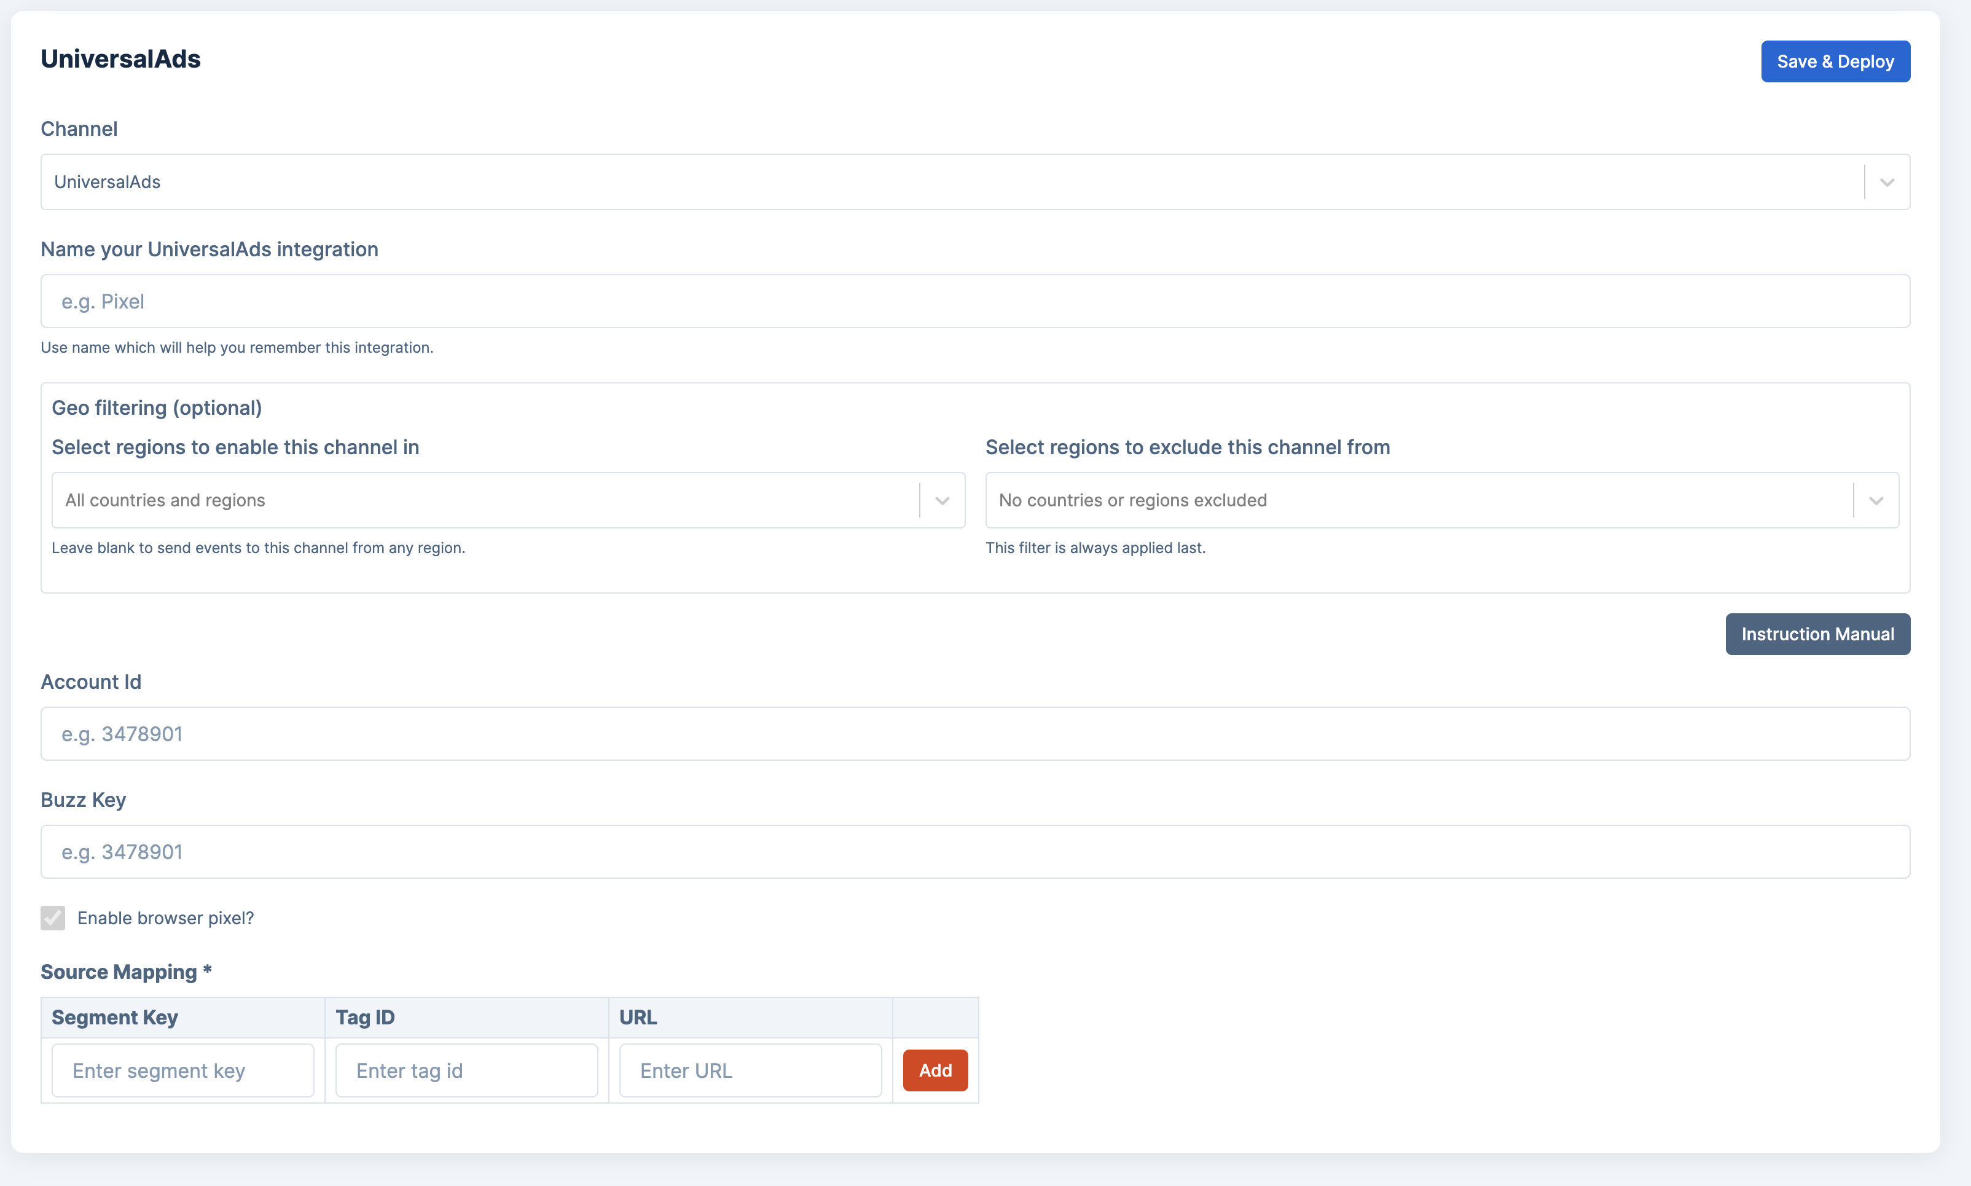Focus the integration name field
The width and height of the screenshot is (1971, 1186).
(x=974, y=301)
